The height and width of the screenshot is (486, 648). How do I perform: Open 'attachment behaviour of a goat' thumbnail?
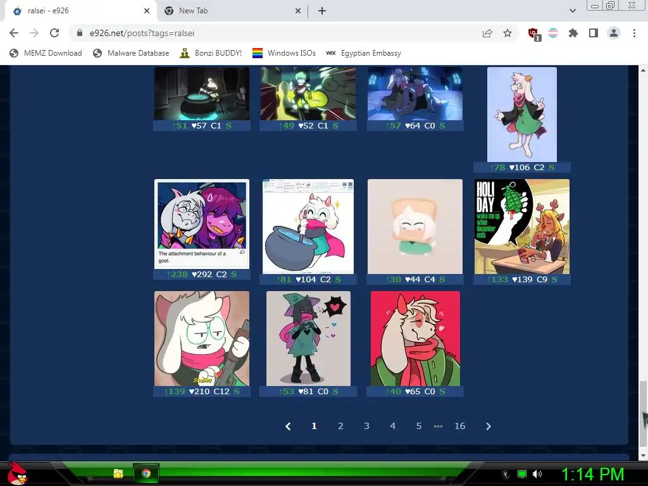click(202, 224)
